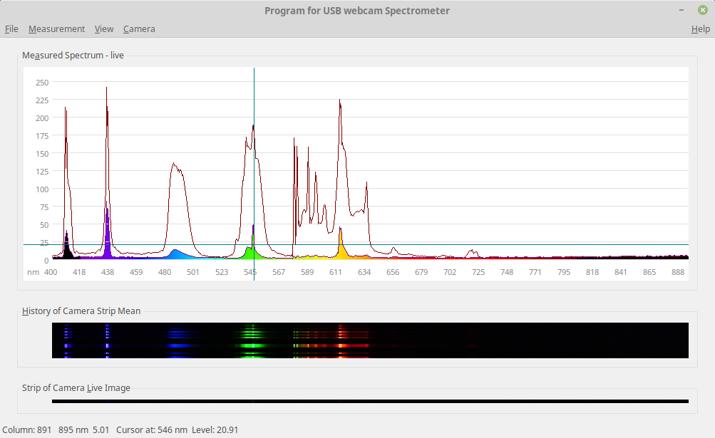Screen dimensions: 715x438
Task: Click the 'Level: 20.91' status text
Action: [x=215, y=429]
